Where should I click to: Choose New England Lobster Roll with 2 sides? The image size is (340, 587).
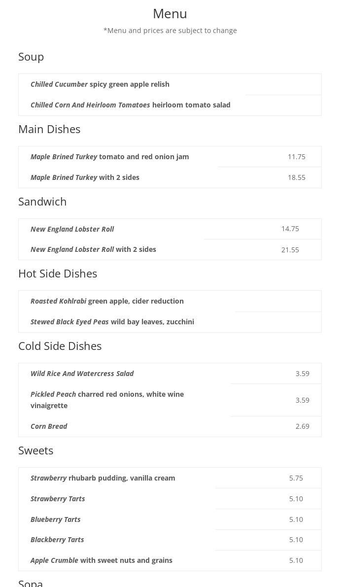tap(93, 249)
